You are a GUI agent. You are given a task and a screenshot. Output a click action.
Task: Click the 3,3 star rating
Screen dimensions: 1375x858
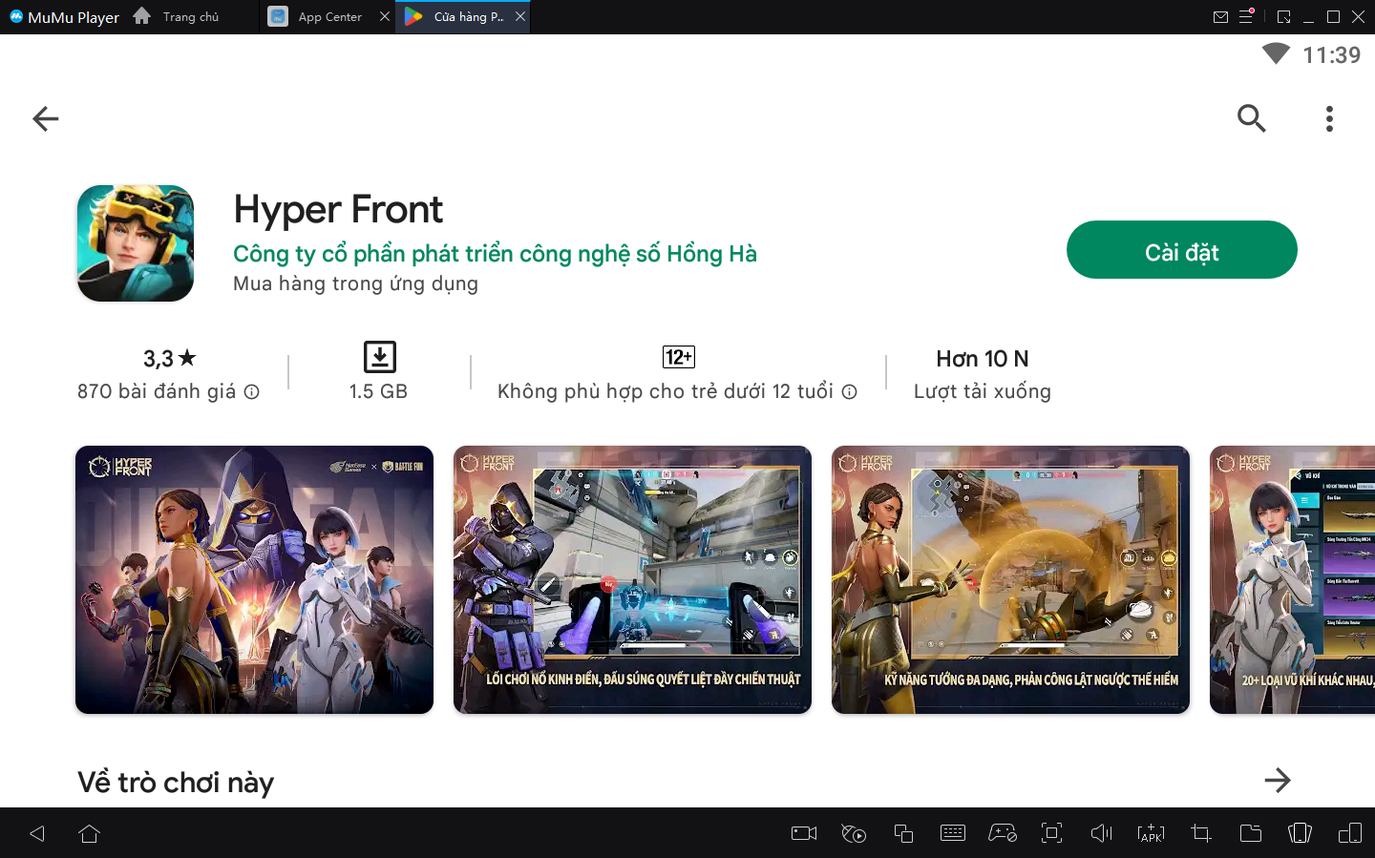point(169,359)
